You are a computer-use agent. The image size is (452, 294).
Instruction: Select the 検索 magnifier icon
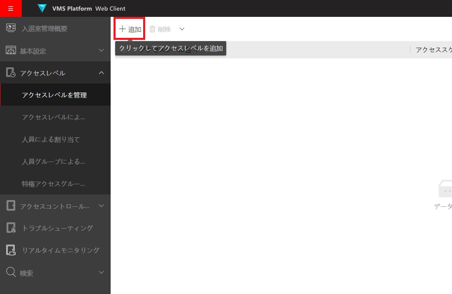(11, 272)
